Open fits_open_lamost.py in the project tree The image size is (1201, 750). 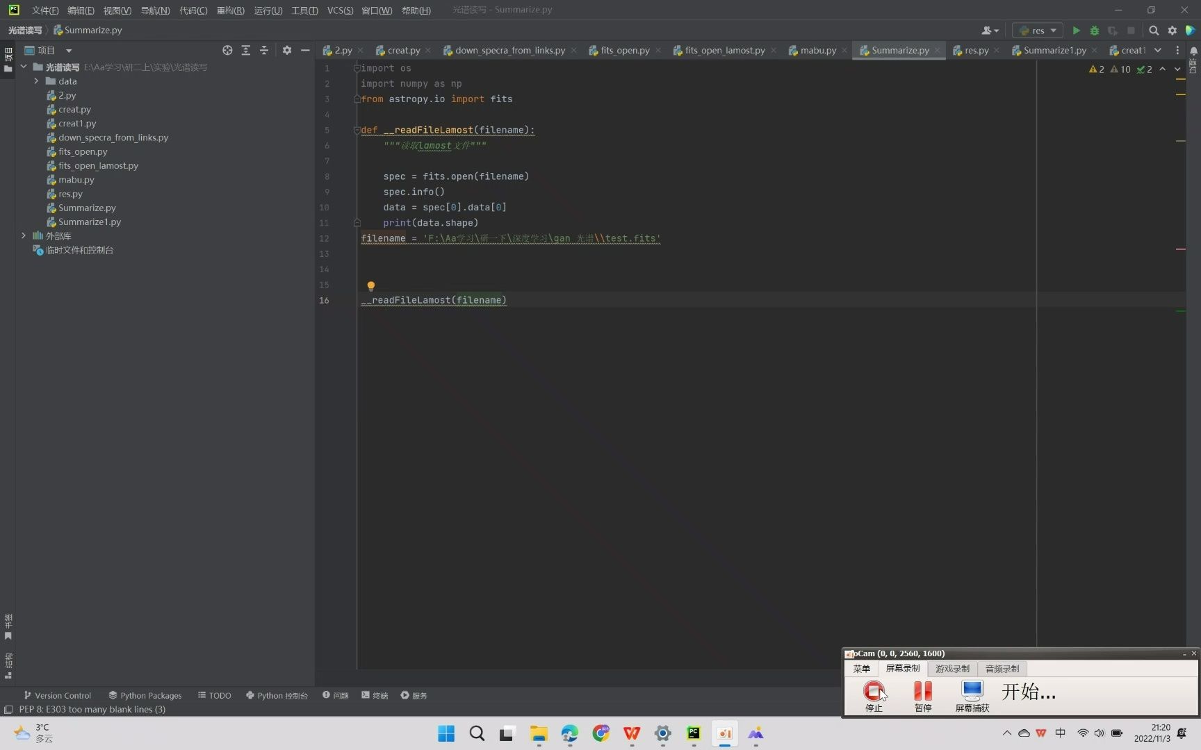[98, 165]
